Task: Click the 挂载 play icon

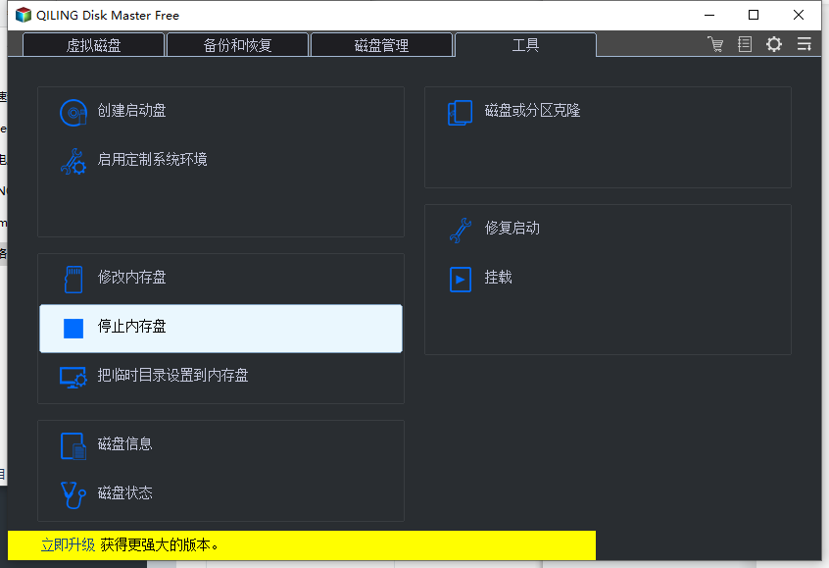Action: tap(460, 279)
